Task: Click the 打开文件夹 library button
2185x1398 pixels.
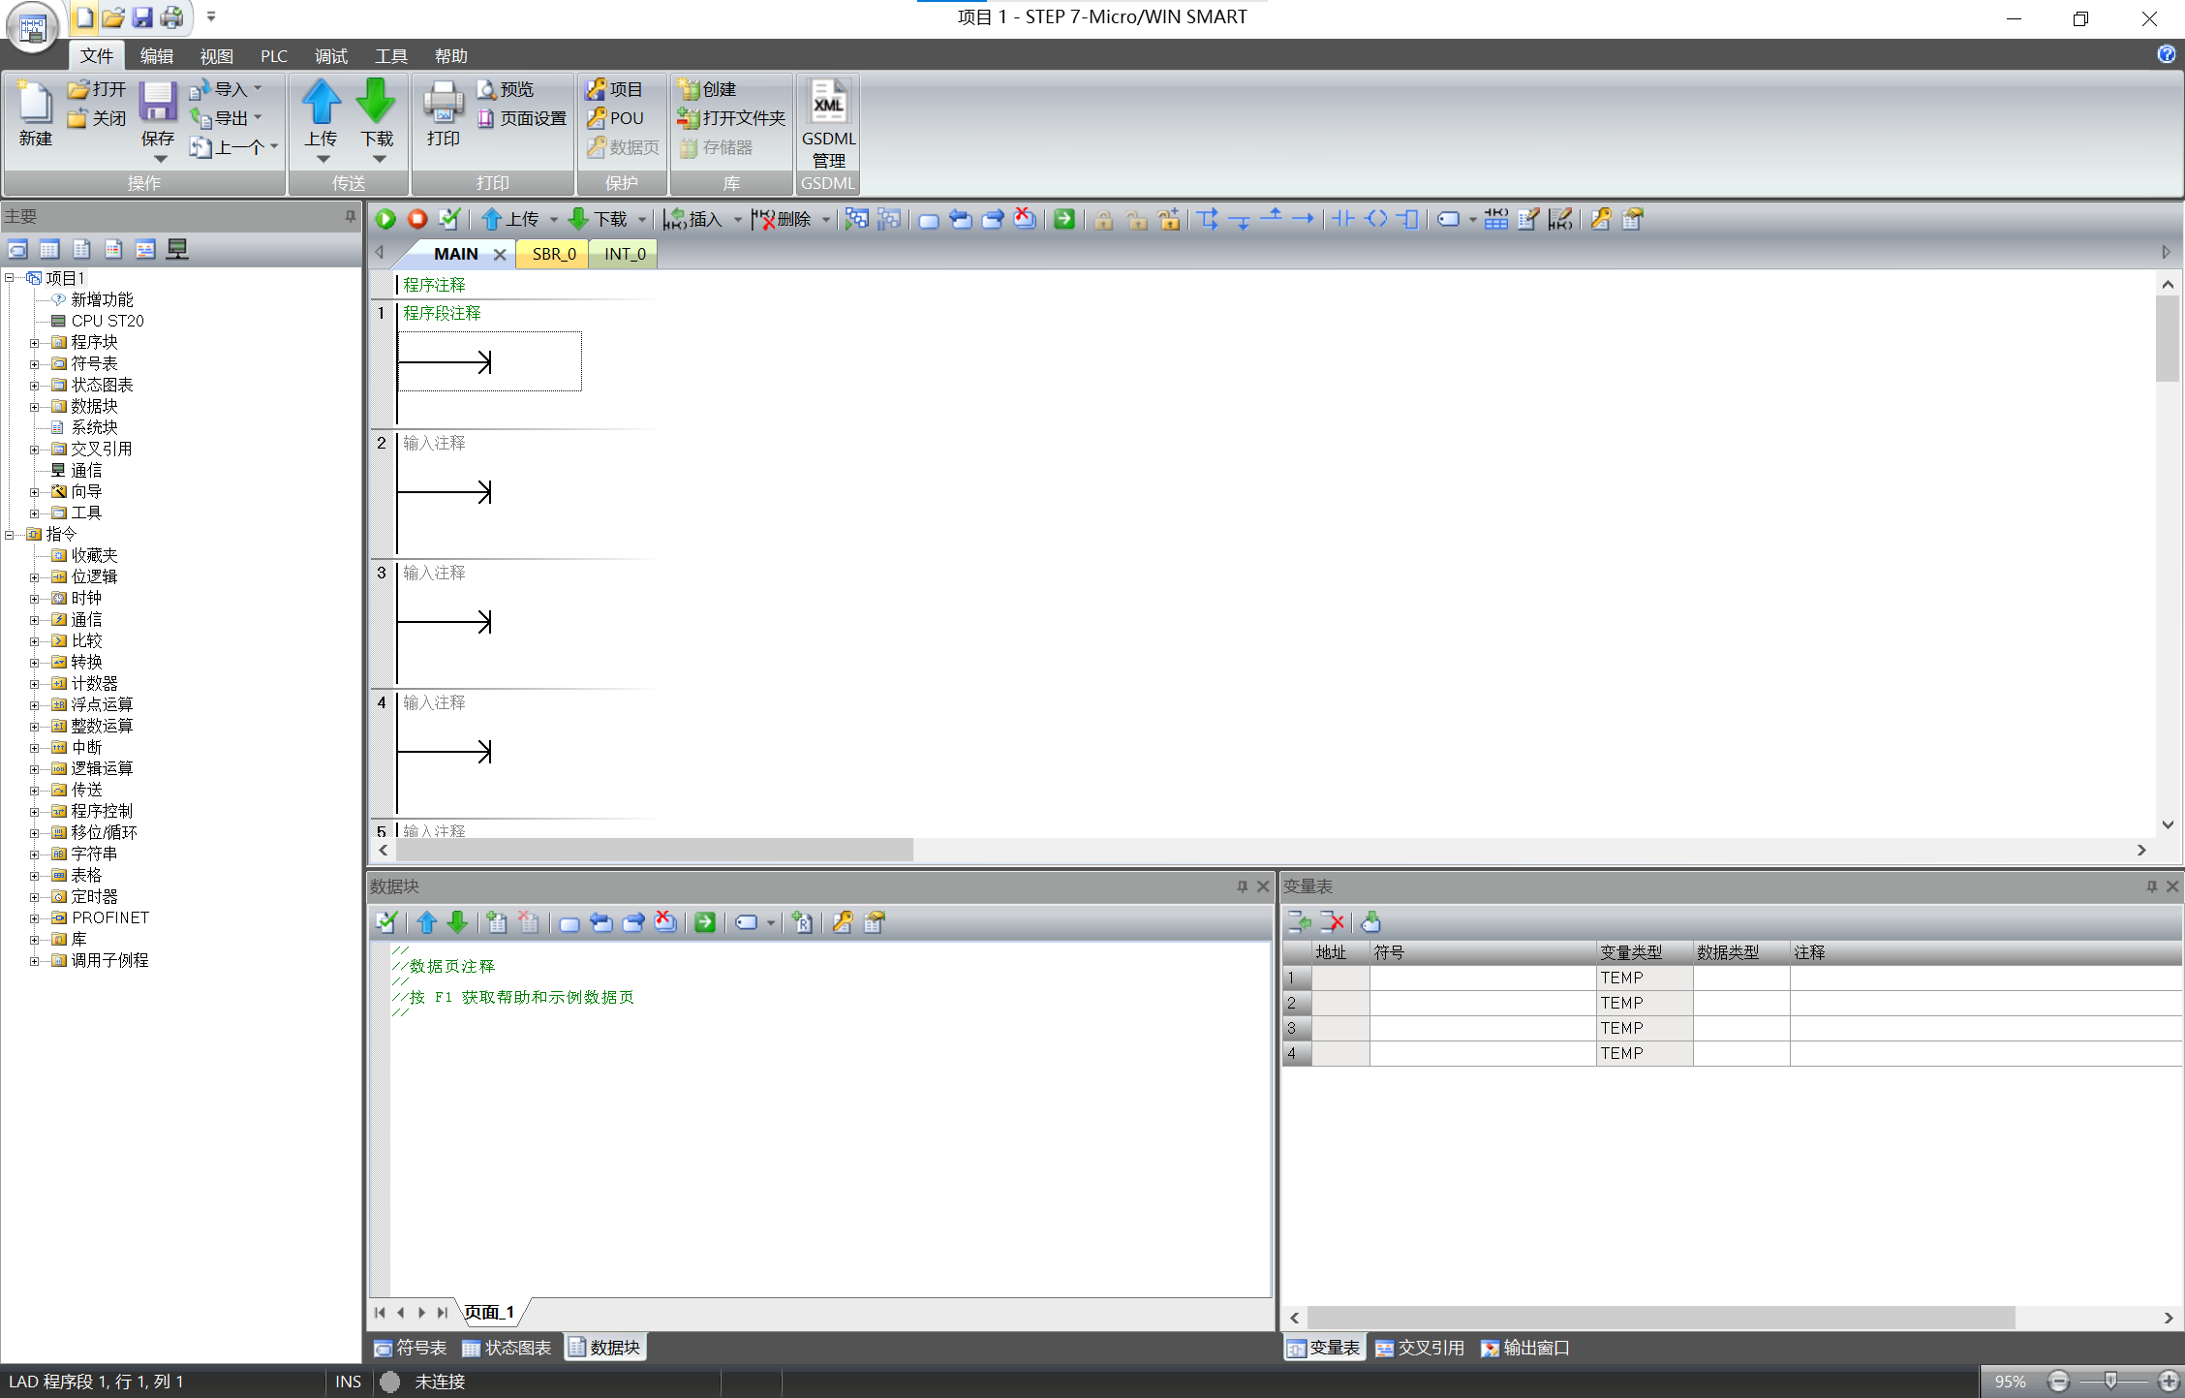Action: click(x=732, y=118)
